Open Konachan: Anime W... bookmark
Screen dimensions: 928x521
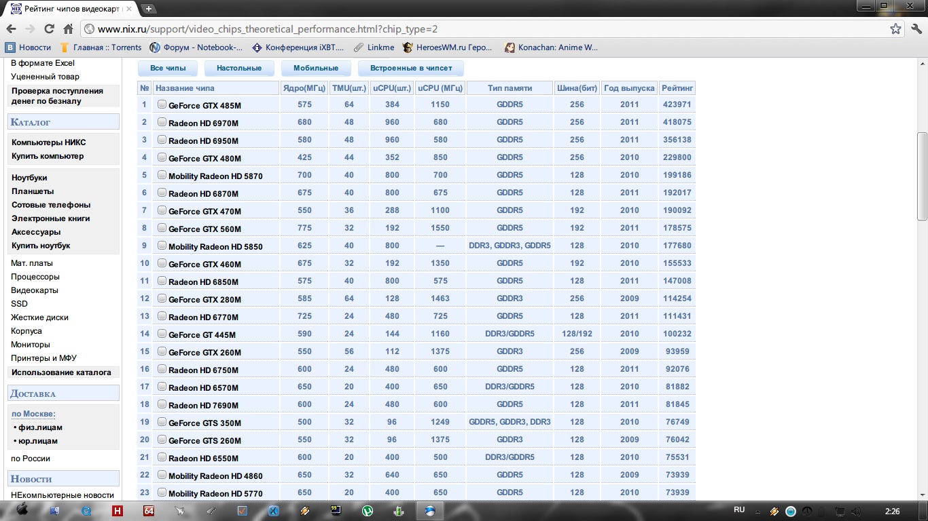click(x=551, y=47)
